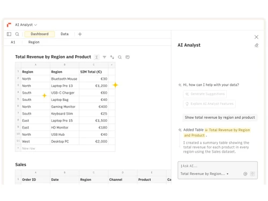Click the Gaming Monitor cell
Screen dimensions: 268x201
64,107
